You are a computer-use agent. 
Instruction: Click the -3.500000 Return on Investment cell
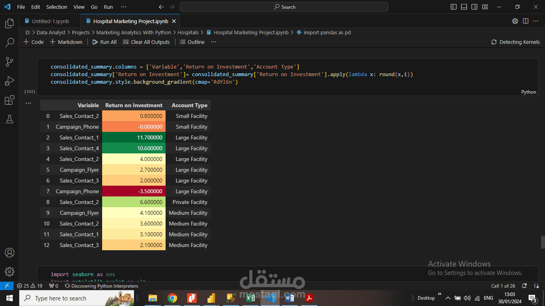tap(134, 191)
